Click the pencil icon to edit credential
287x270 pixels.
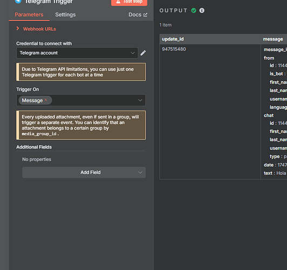(143, 53)
